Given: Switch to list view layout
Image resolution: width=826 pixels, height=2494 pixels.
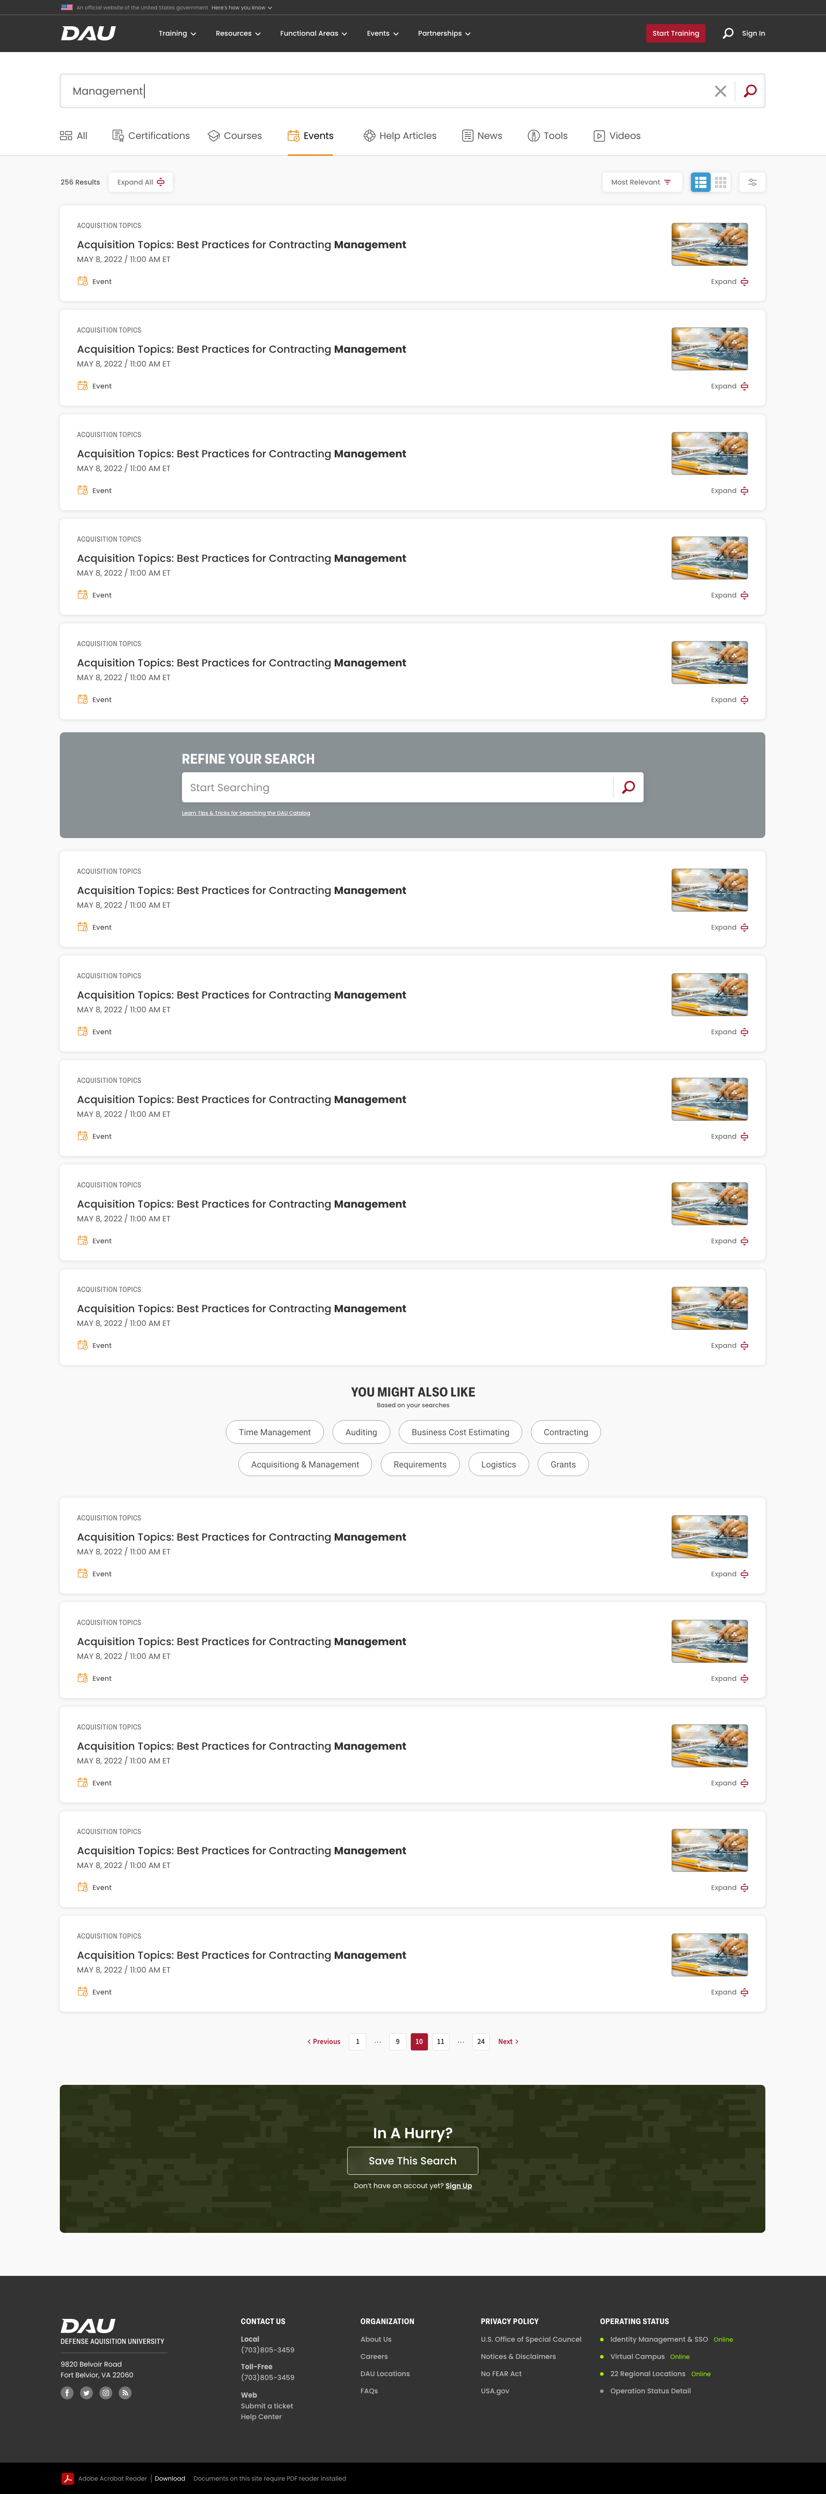Looking at the screenshot, I should 701,182.
